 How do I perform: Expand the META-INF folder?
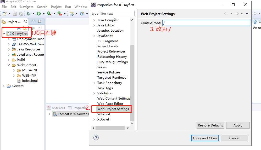tap(14, 71)
